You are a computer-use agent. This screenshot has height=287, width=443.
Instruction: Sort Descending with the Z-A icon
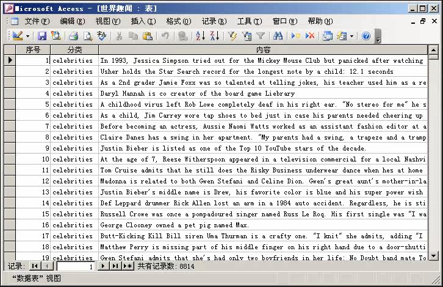click(x=214, y=36)
